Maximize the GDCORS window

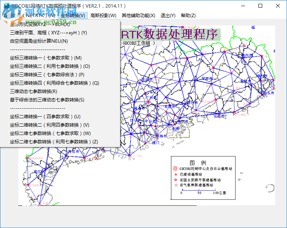pos(260,6)
